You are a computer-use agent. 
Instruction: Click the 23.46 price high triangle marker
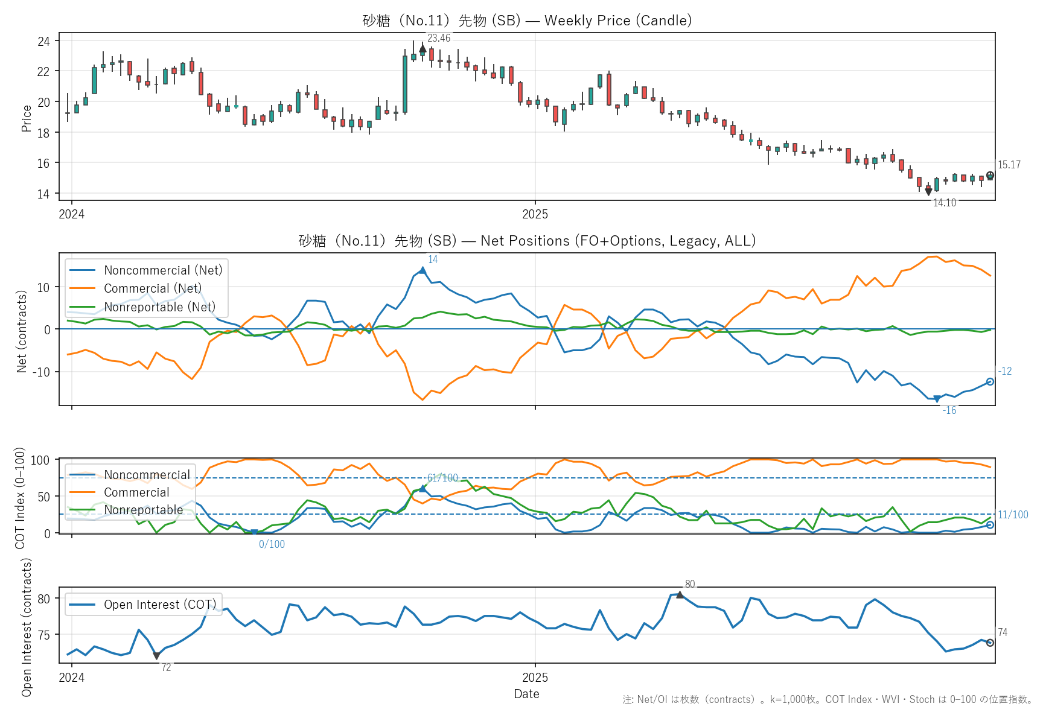[x=423, y=48]
